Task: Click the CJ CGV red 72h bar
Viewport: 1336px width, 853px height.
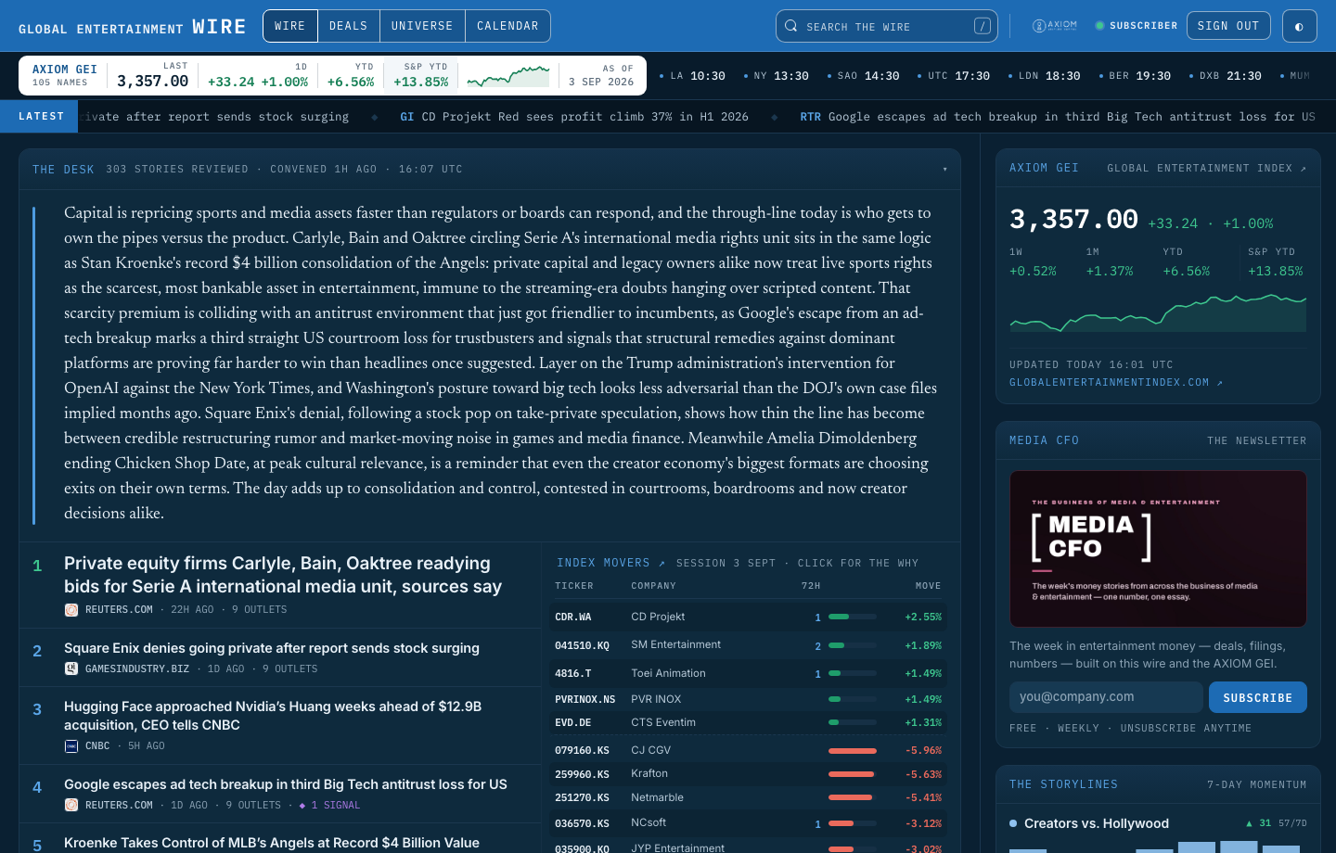Action: click(852, 750)
